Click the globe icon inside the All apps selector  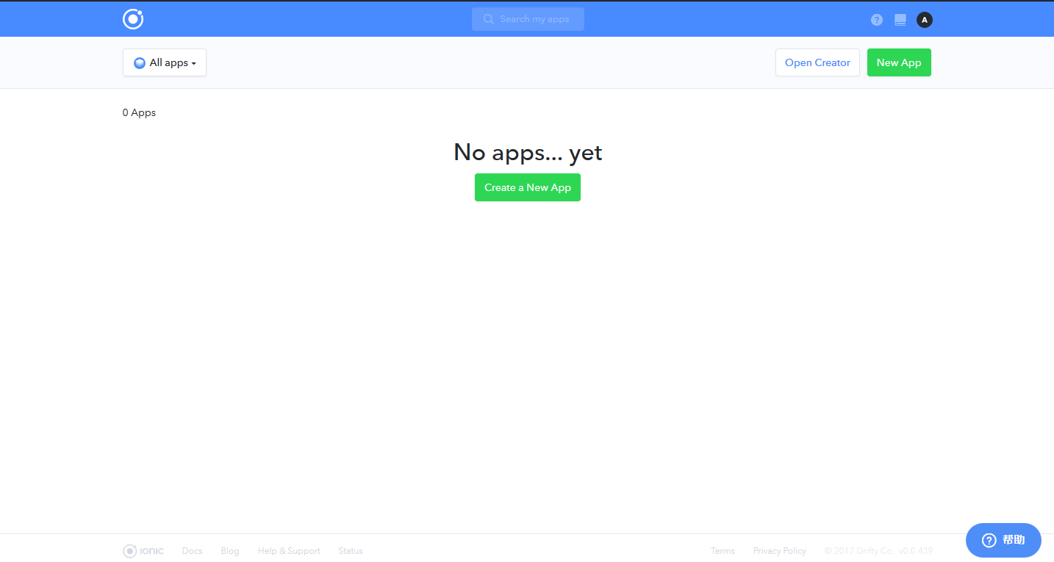pos(139,62)
